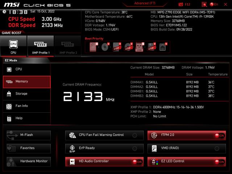
Task: Disable the fTPM 2.0 switch
Action: [x=220, y=136]
